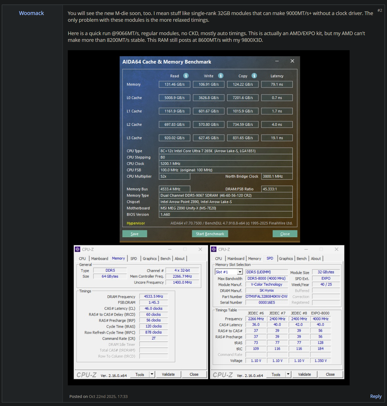Click the Module Size value 32 GBytes

(x=326, y=272)
